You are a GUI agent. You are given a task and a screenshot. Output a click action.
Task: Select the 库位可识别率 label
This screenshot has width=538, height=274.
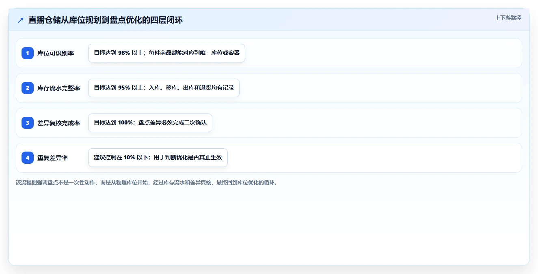tap(56, 53)
